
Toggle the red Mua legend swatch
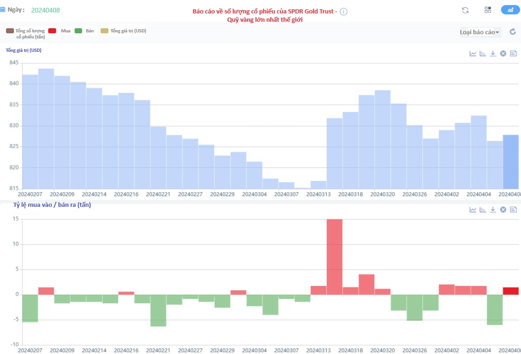click(52, 31)
